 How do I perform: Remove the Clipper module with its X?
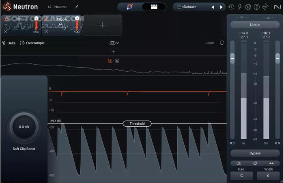coord(46,32)
